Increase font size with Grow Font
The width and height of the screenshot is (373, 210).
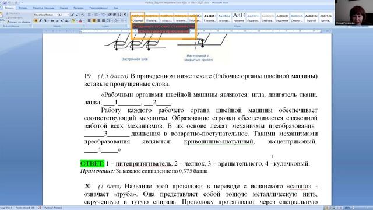point(72,15)
